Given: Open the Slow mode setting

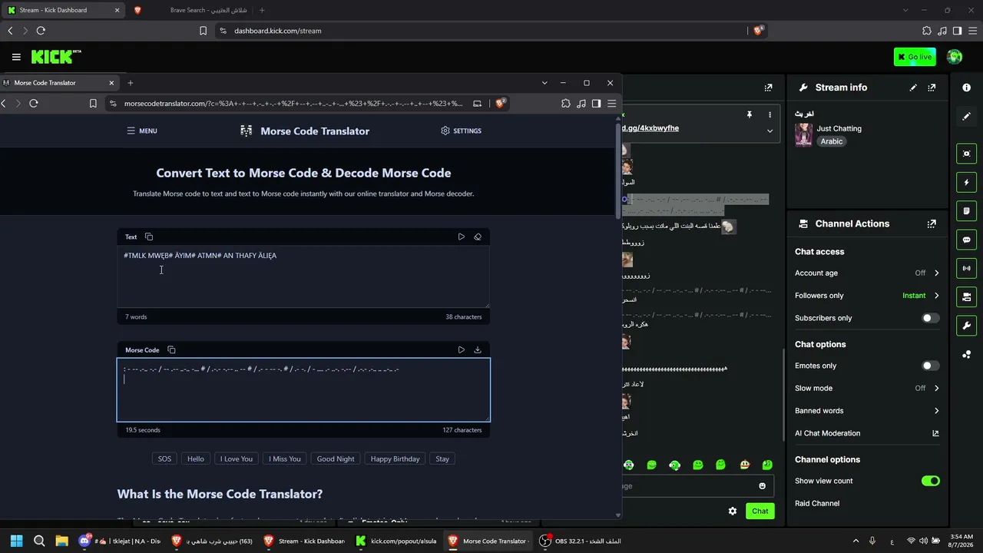Looking at the screenshot, I should (x=867, y=388).
